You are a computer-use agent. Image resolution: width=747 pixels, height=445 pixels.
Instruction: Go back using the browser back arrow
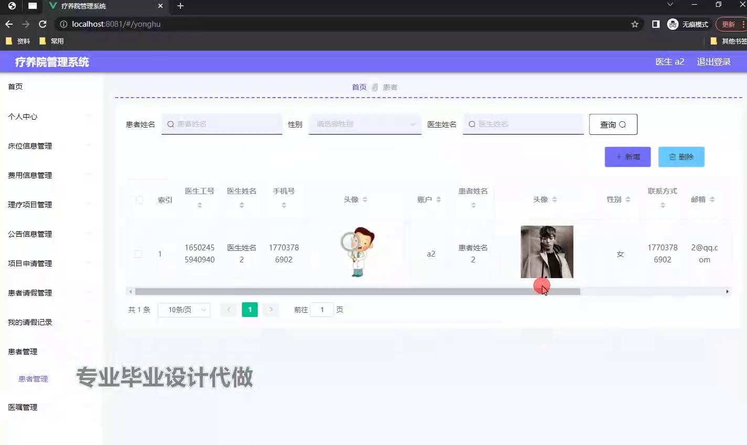[9, 24]
